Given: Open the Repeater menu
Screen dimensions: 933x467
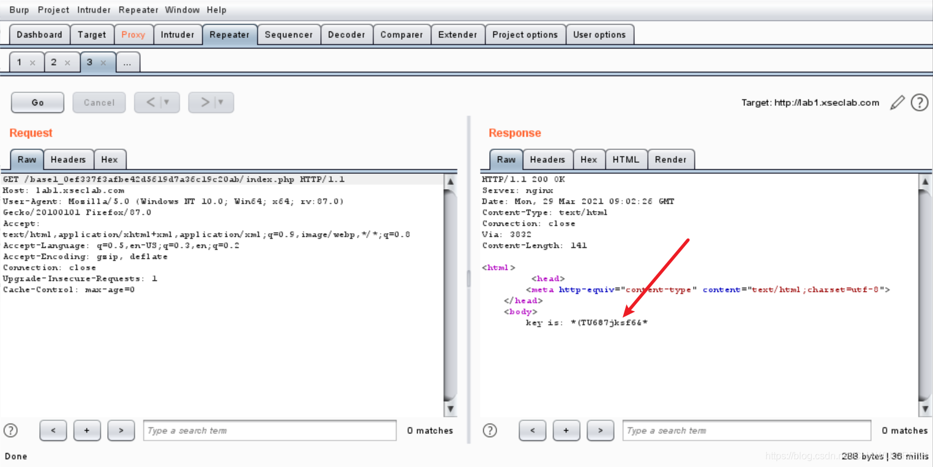Looking at the screenshot, I should [138, 10].
